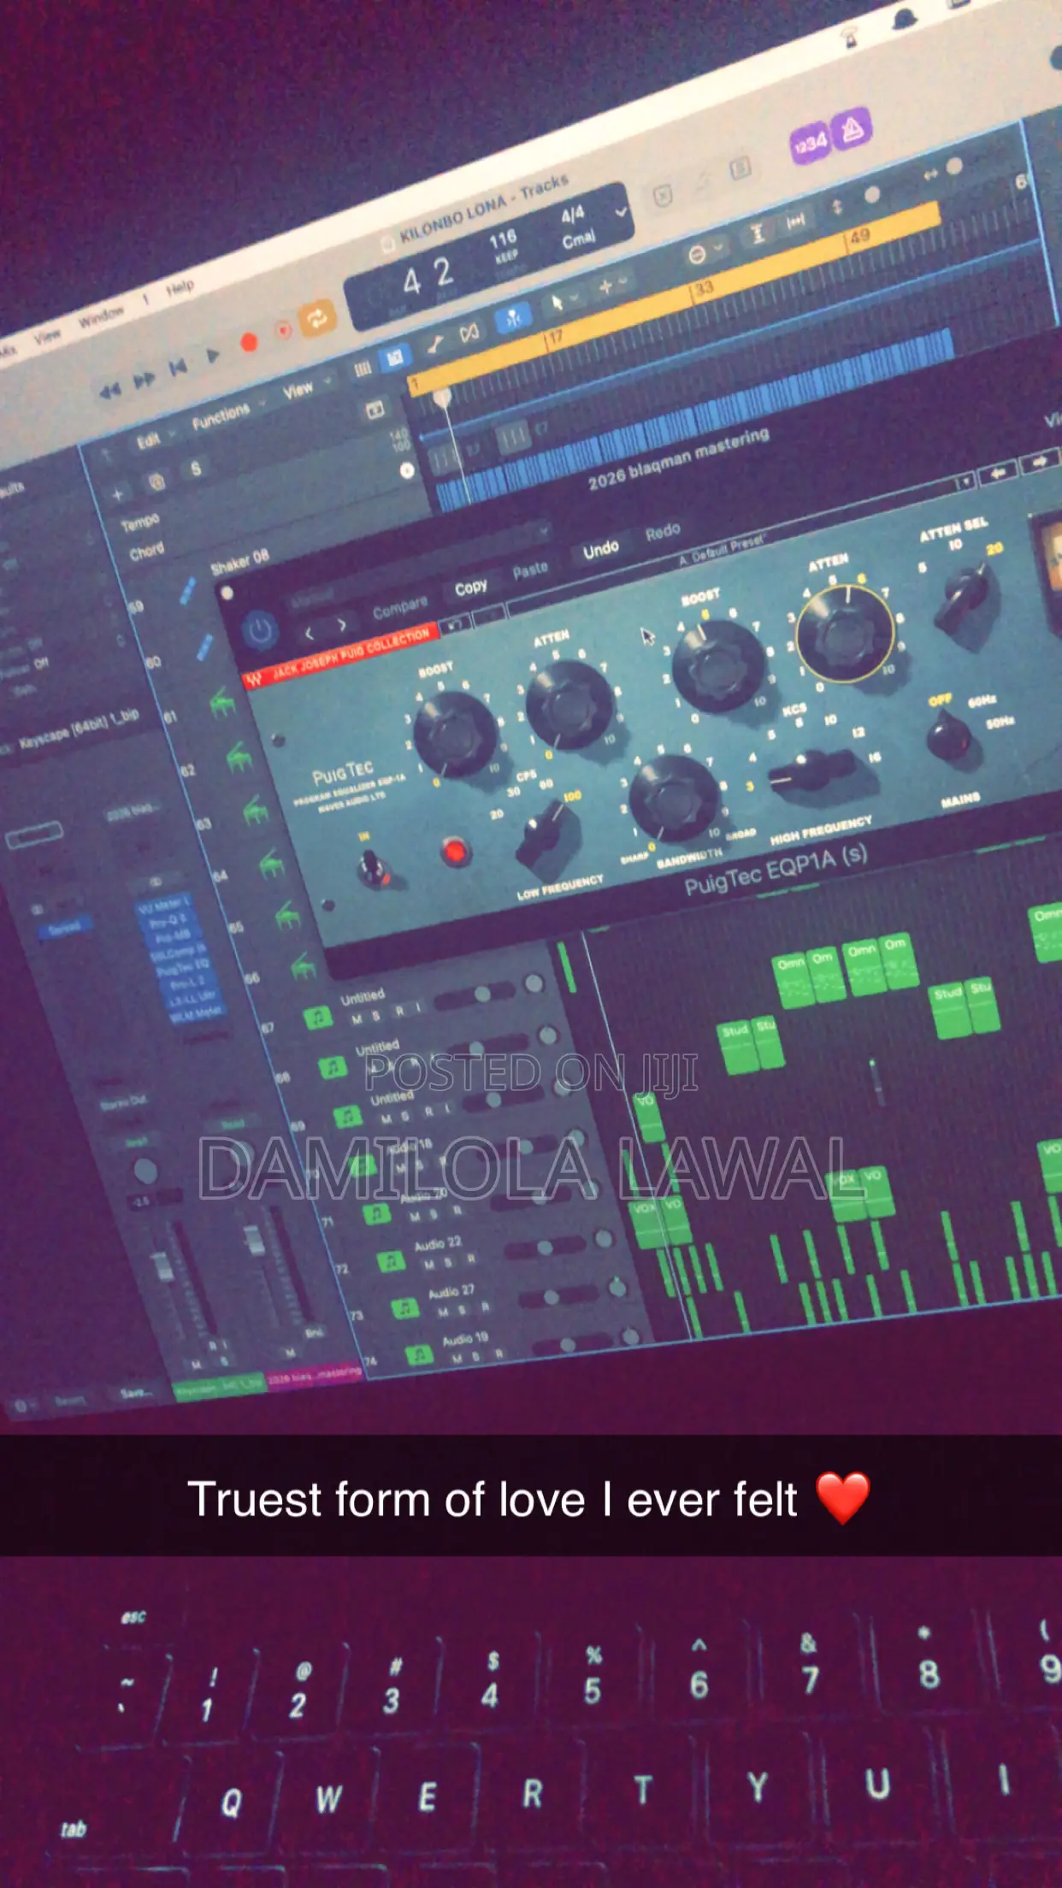Viewport: 1062px width, 1888px height.
Task: Open the LCD display mode chevron
Action: coord(621,211)
